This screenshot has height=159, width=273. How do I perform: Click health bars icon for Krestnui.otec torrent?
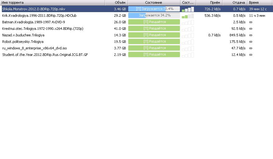click(188, 29)
